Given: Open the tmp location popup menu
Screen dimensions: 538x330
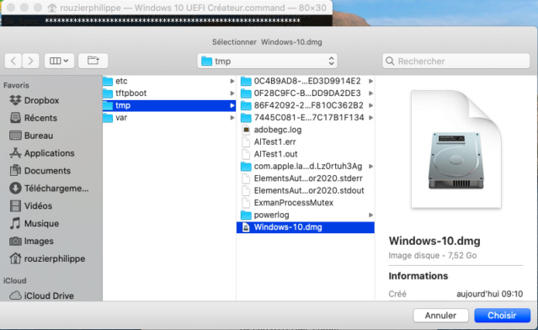Looking at the screenshot, I should point(267,61).
